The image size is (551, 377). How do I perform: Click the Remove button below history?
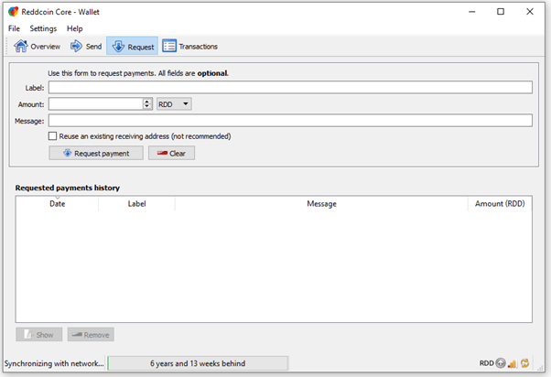91,335
